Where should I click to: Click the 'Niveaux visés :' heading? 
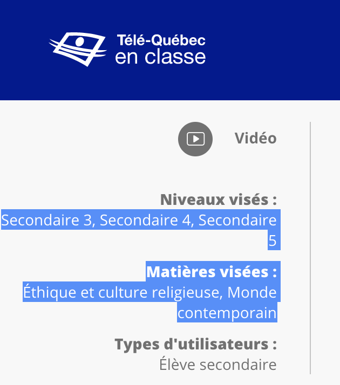(219, 200)
